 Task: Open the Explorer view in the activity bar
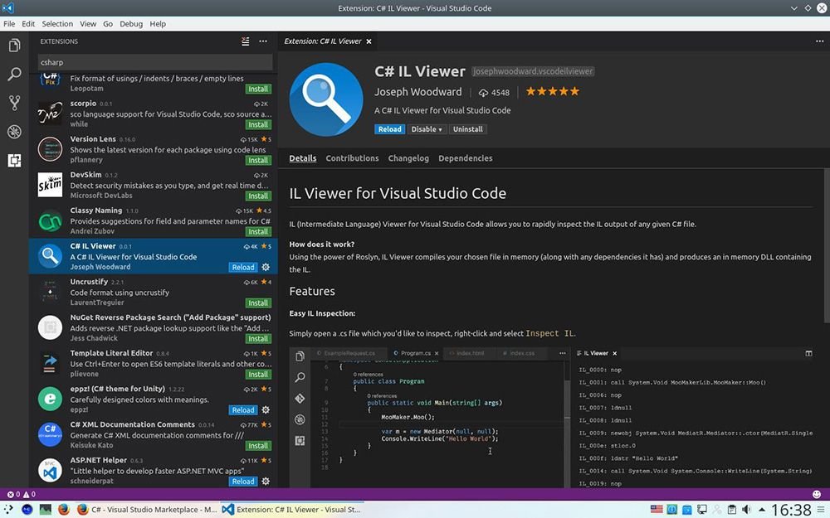click(13, 46)
